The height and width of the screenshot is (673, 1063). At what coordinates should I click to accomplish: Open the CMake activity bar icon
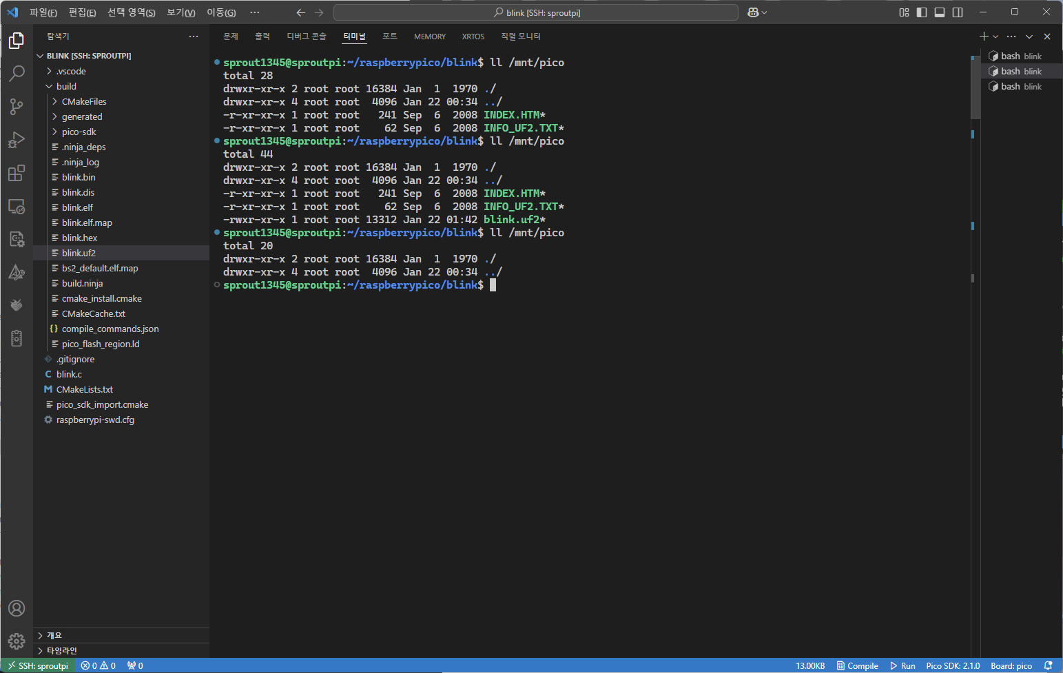17,272
